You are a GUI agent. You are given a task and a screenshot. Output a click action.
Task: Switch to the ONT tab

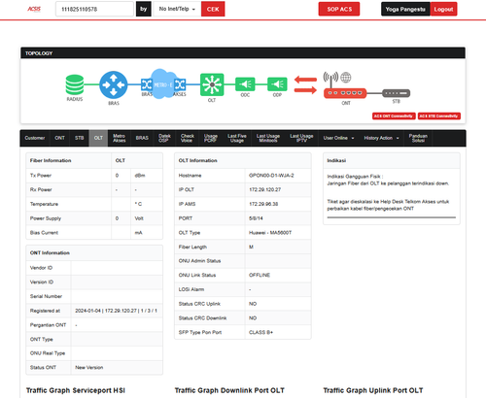59,138
